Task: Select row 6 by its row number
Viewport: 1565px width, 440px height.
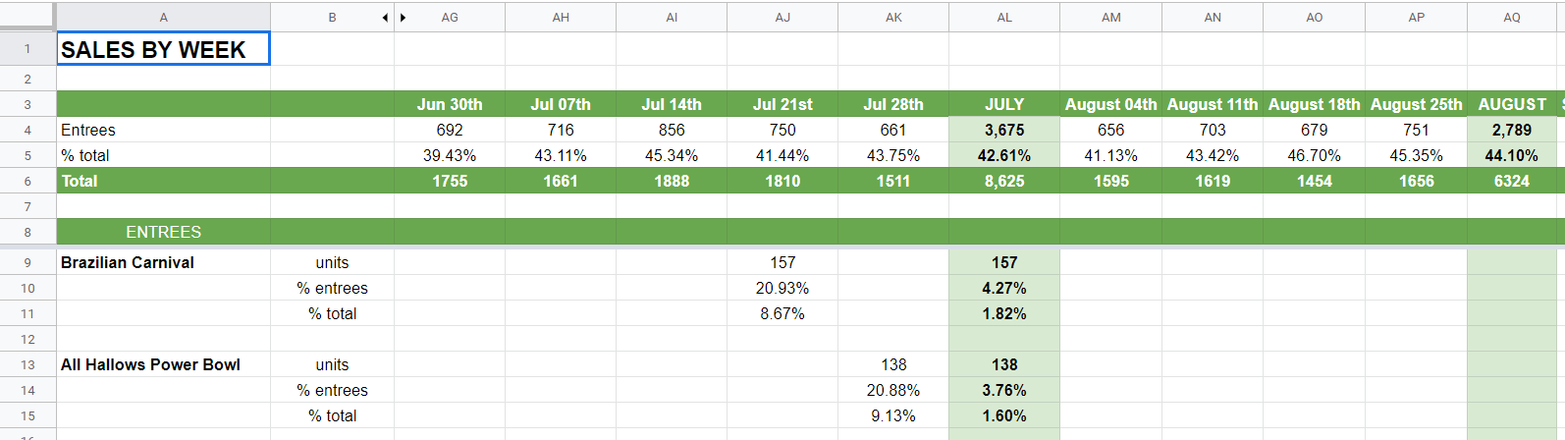Action: point(27,181)
